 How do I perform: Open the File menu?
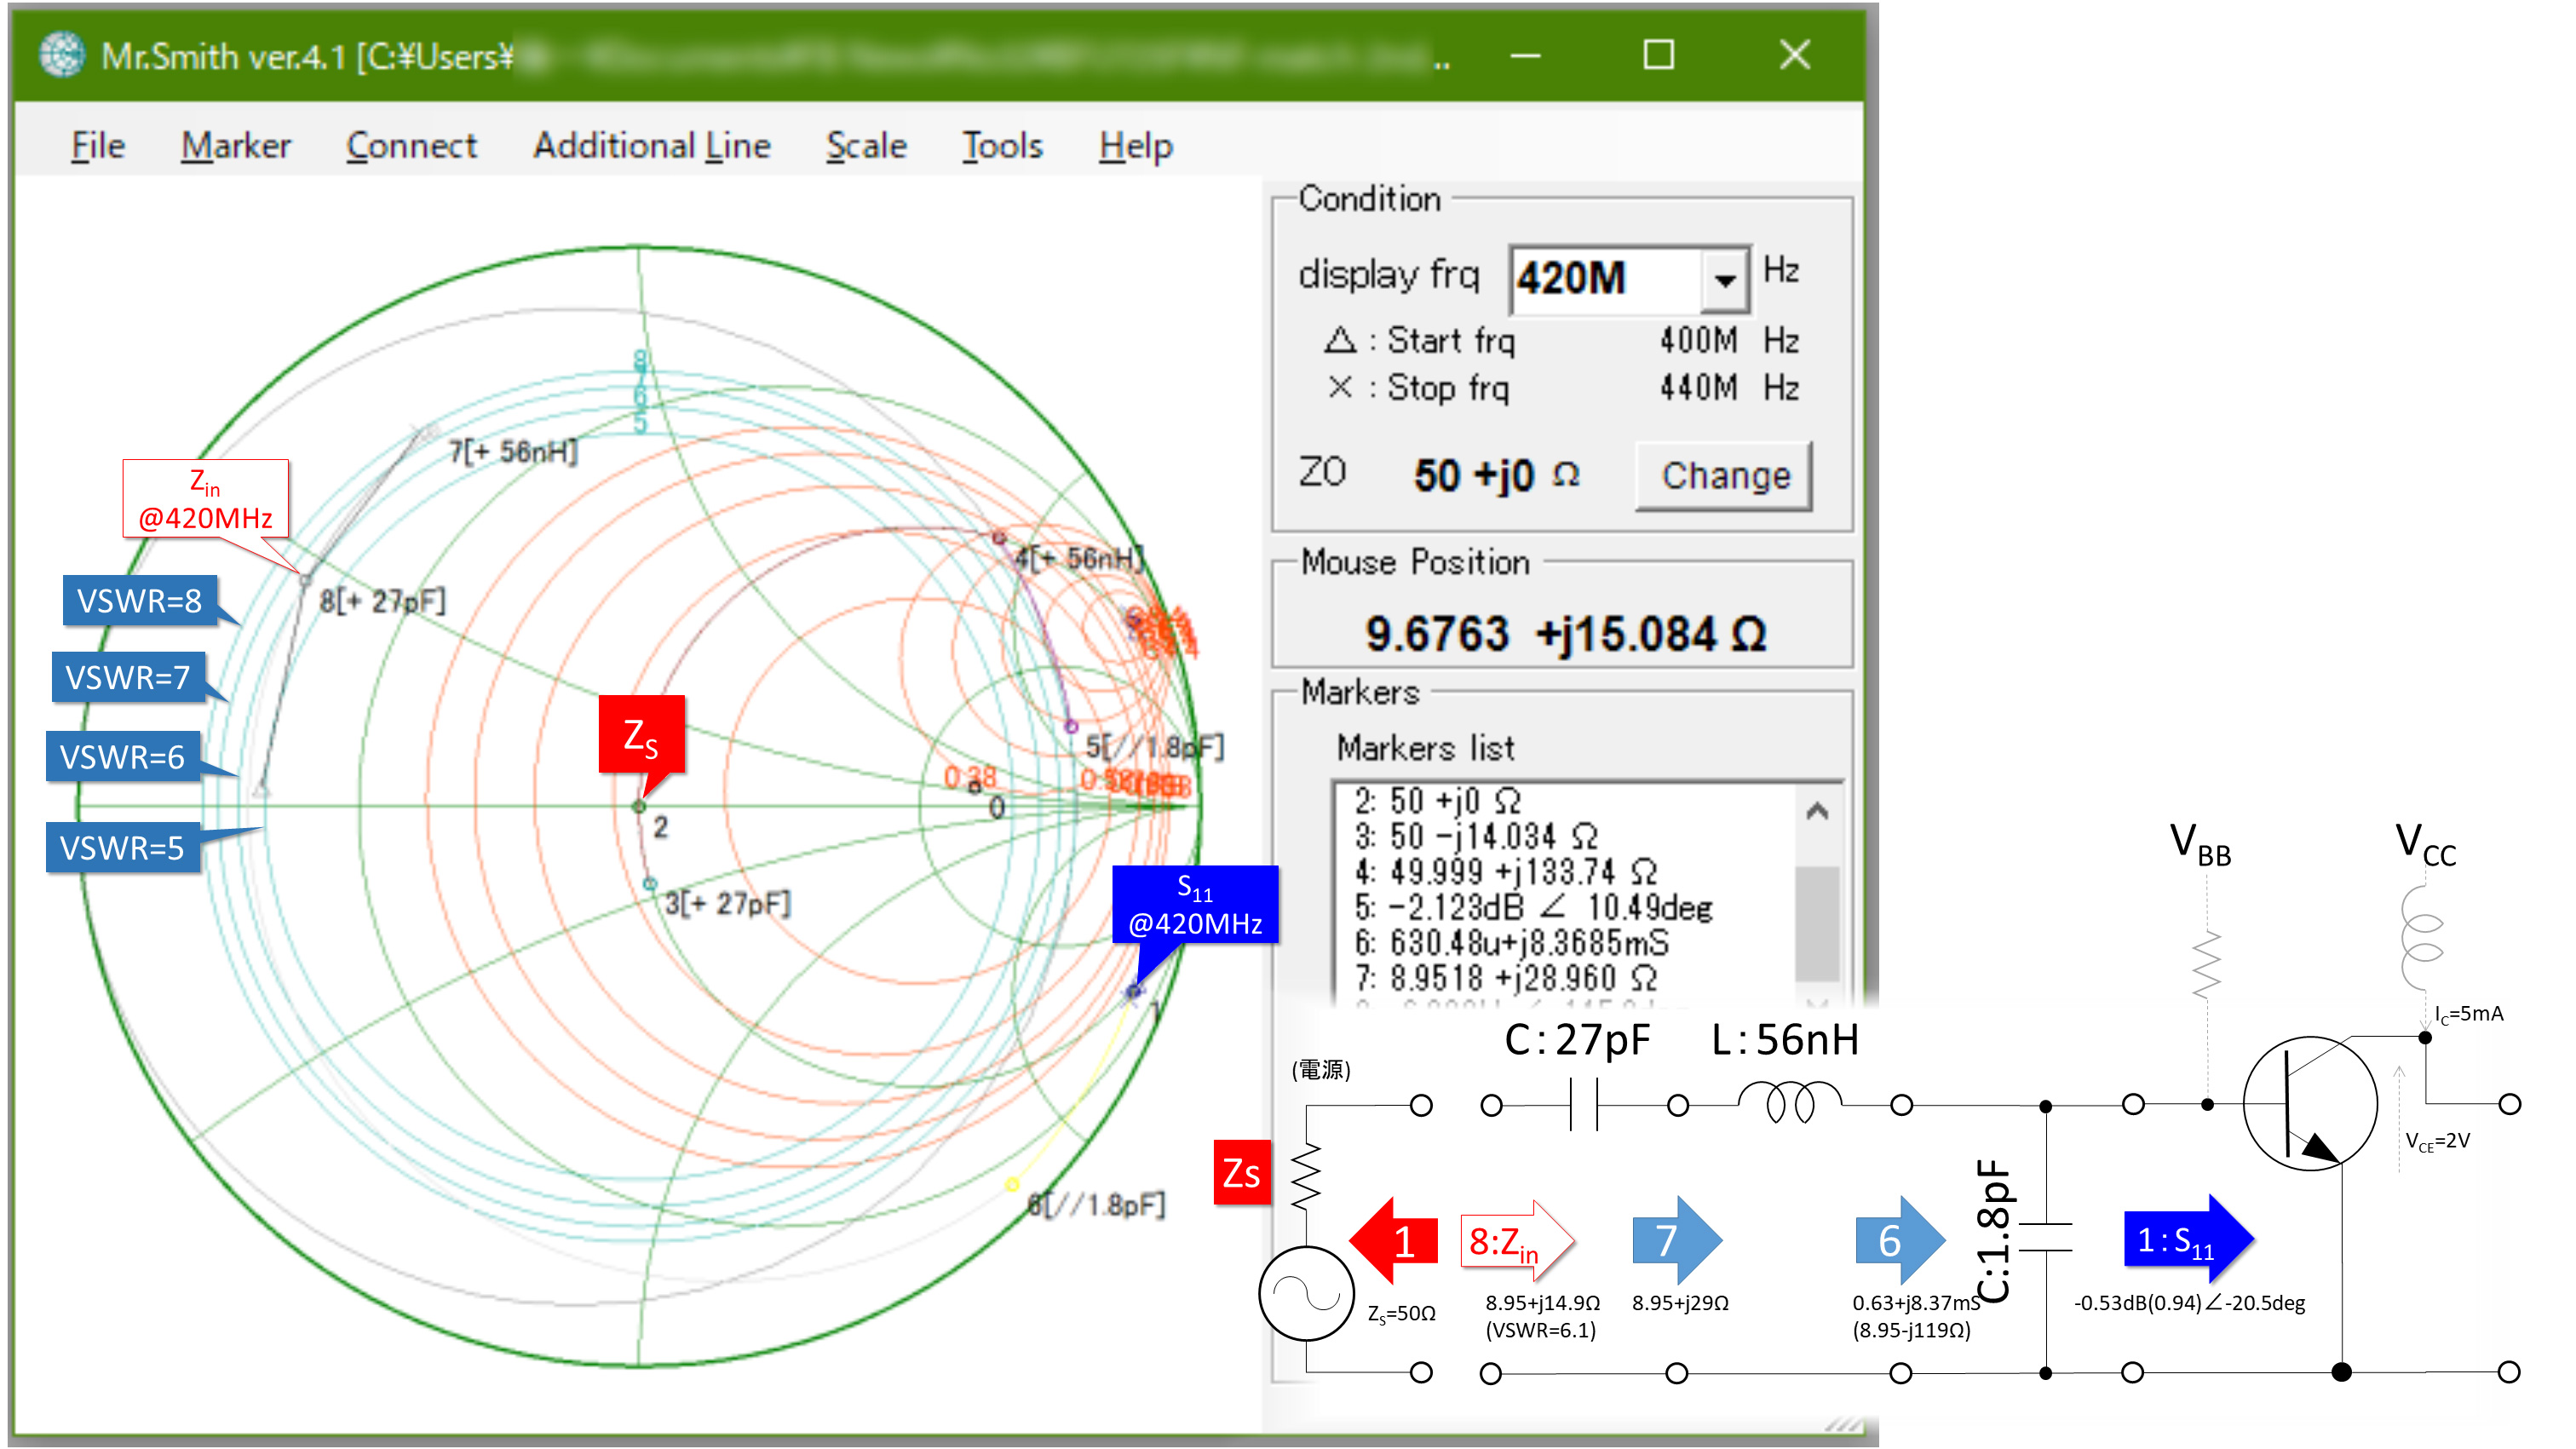97,146
